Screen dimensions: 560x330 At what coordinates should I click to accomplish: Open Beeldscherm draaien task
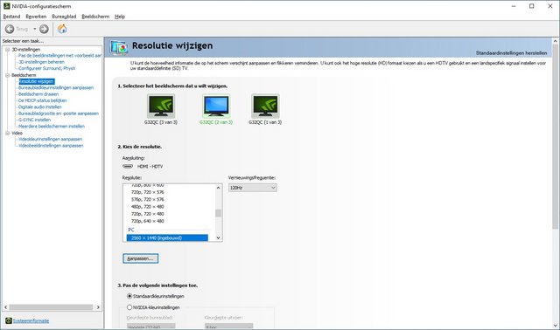[38, 94]
